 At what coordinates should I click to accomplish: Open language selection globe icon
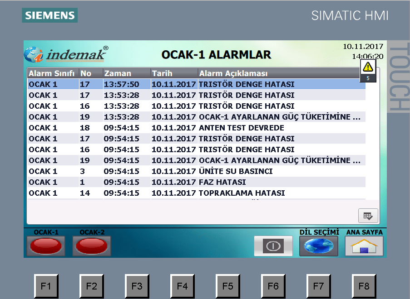coord(318,246)
